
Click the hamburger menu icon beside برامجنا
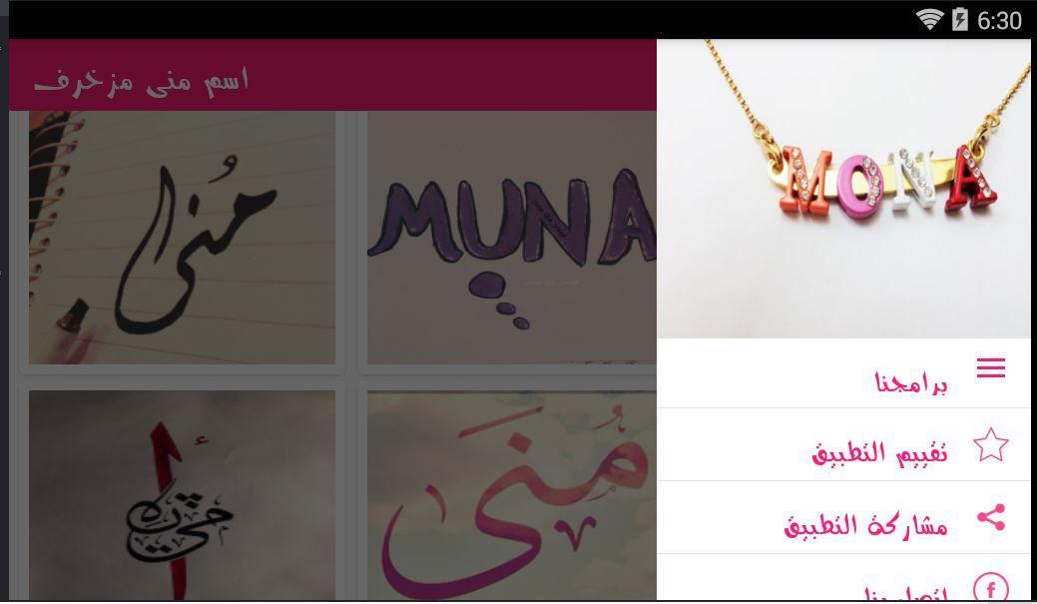[991, 367]
